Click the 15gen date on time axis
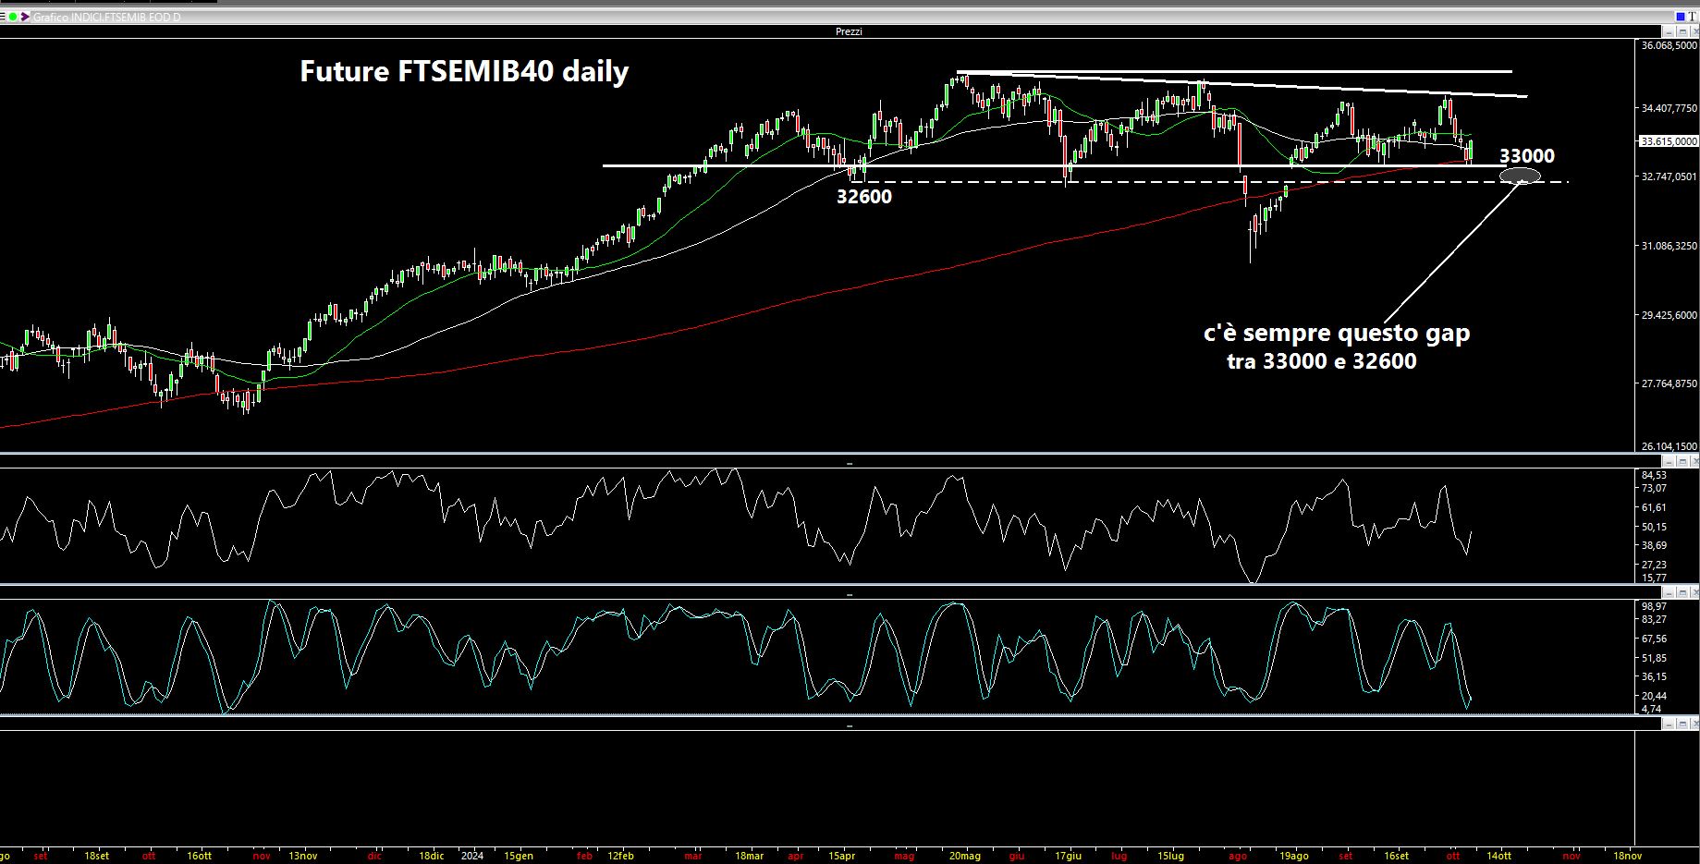This screenshot has width=1700, height=864. (x=519, y=856)
